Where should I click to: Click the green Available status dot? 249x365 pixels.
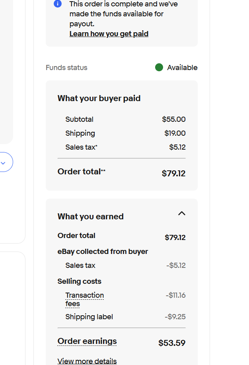159,68
